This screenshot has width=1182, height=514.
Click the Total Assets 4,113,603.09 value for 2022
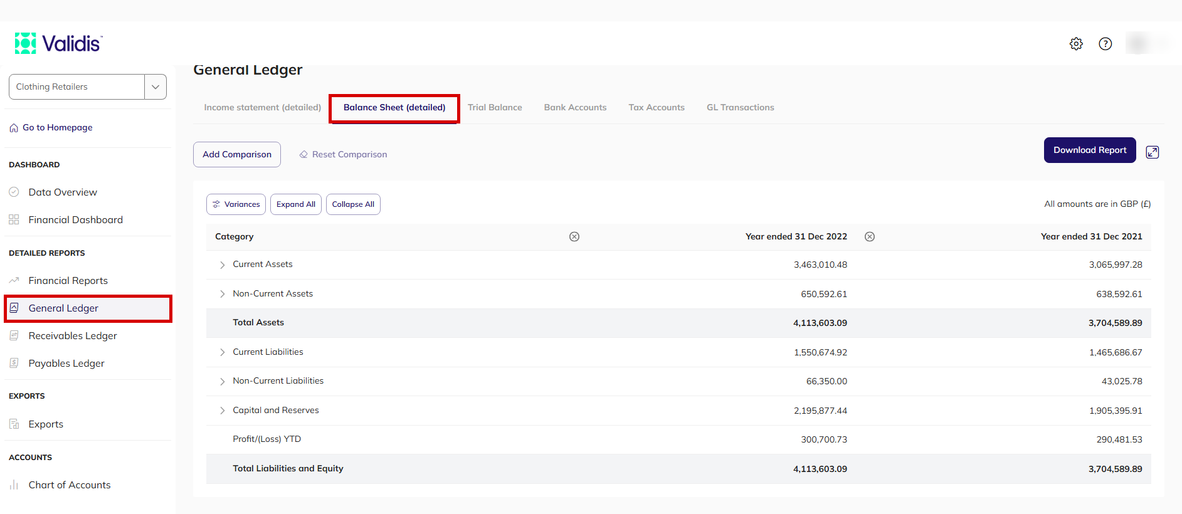point(820,323)
